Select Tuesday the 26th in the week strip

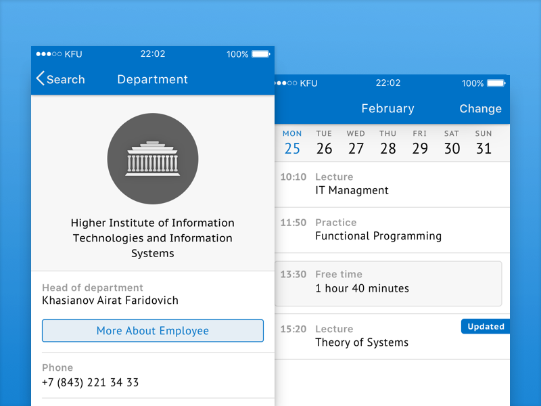click(x=324, y=143)
